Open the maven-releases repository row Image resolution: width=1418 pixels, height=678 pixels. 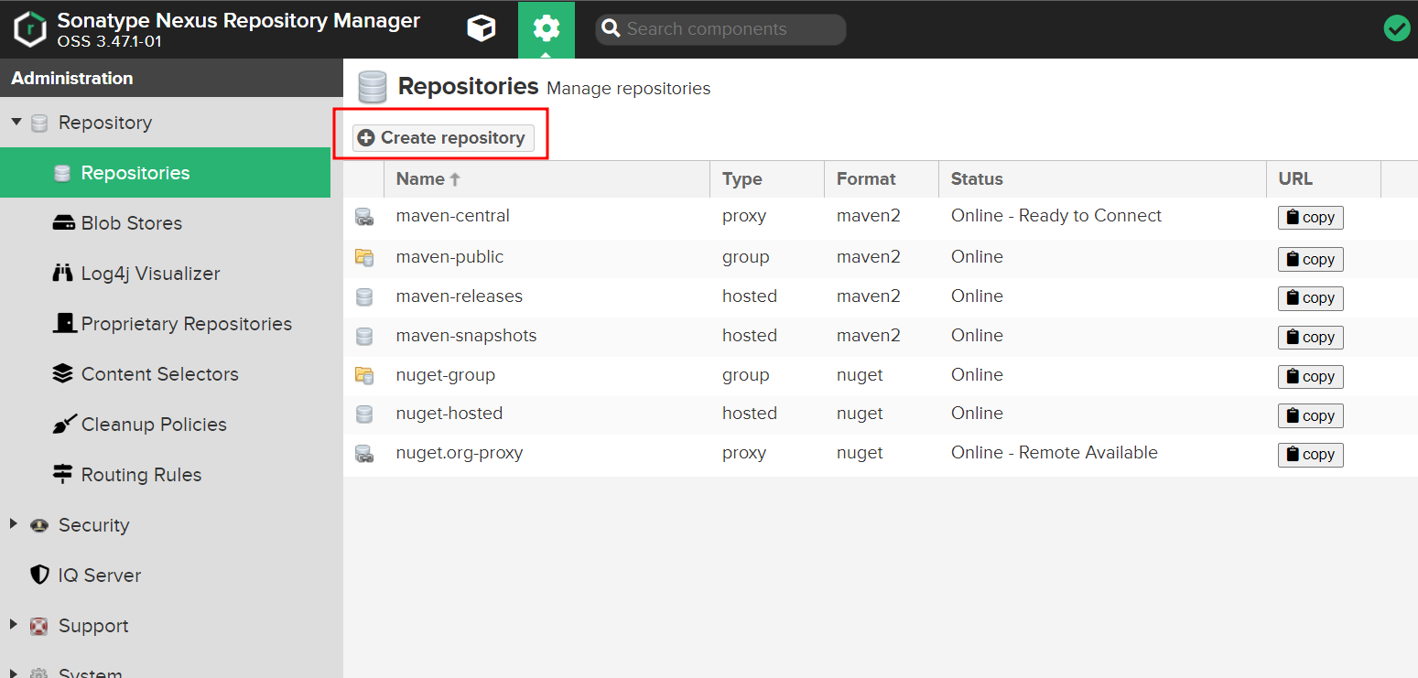click(x=881, y=296)
